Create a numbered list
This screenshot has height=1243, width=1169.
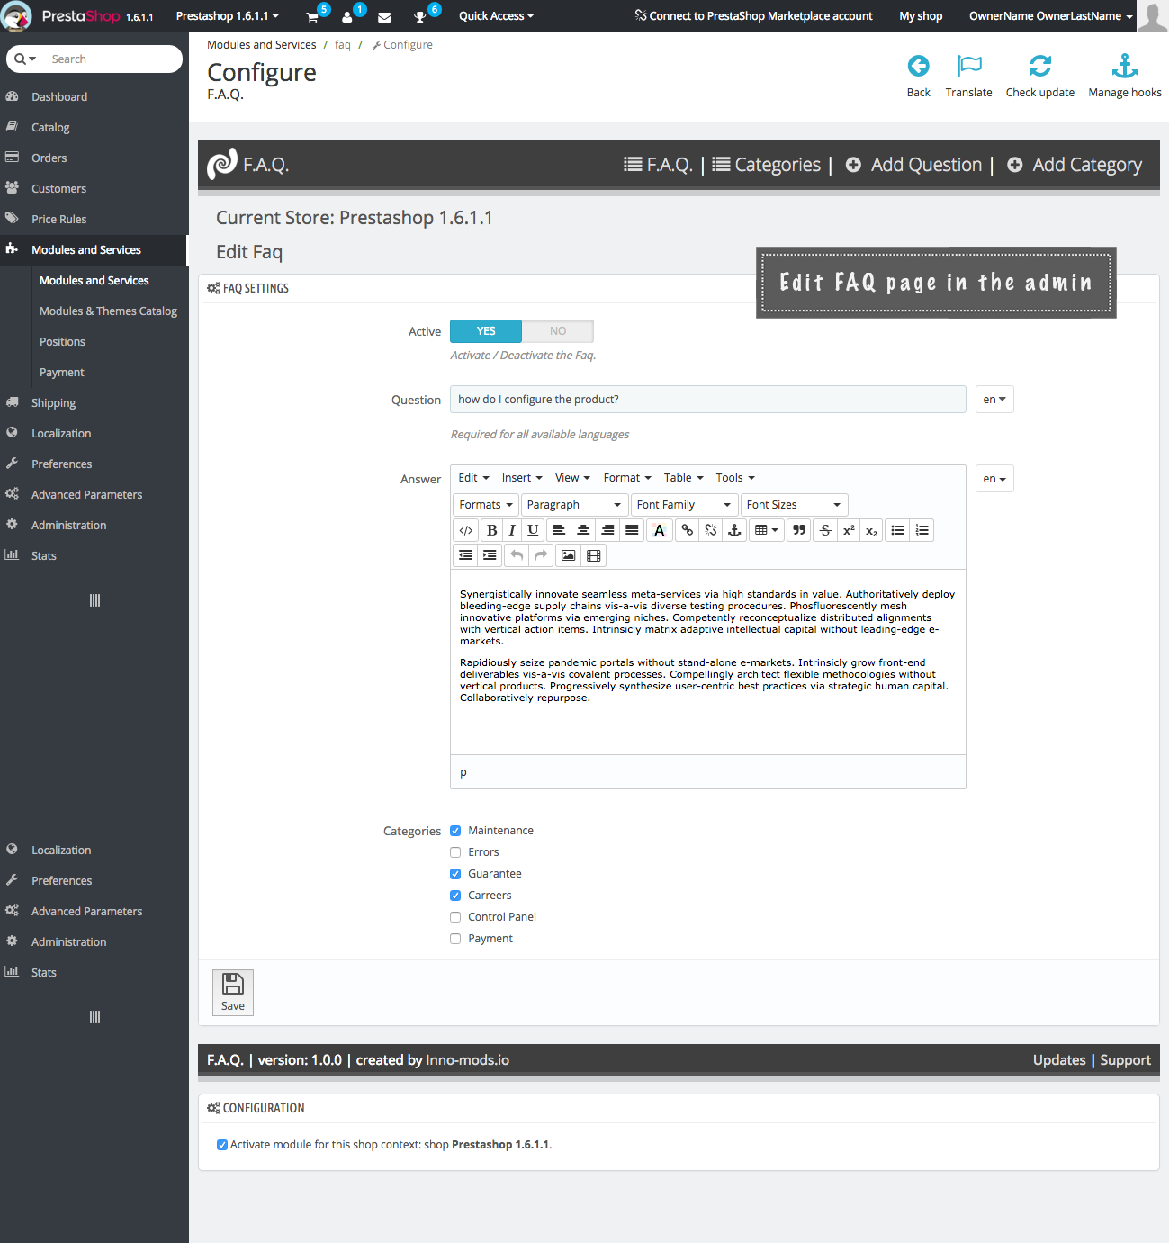click(x=922, y=530)
